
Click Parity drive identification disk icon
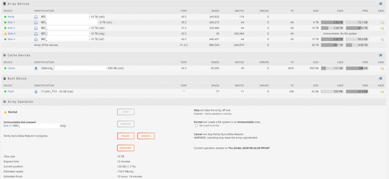(x=36, y=17)
